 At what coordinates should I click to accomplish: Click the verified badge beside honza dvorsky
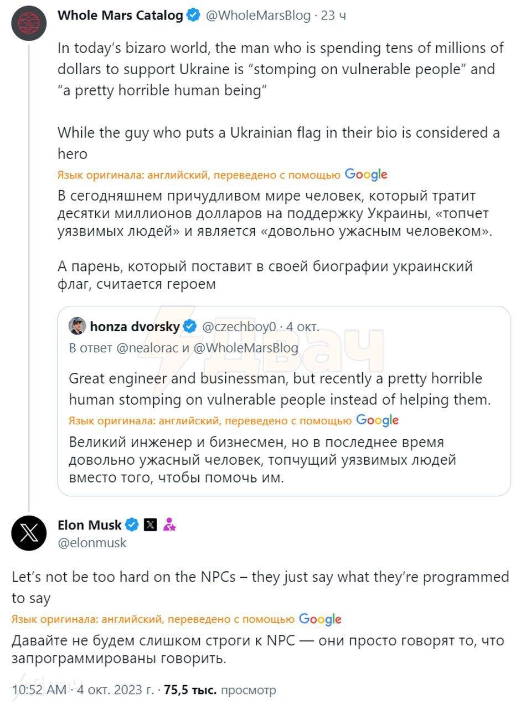coord(190,327)
